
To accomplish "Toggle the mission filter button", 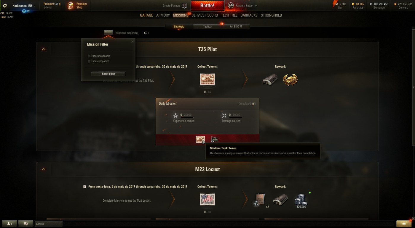I will 108,33.
